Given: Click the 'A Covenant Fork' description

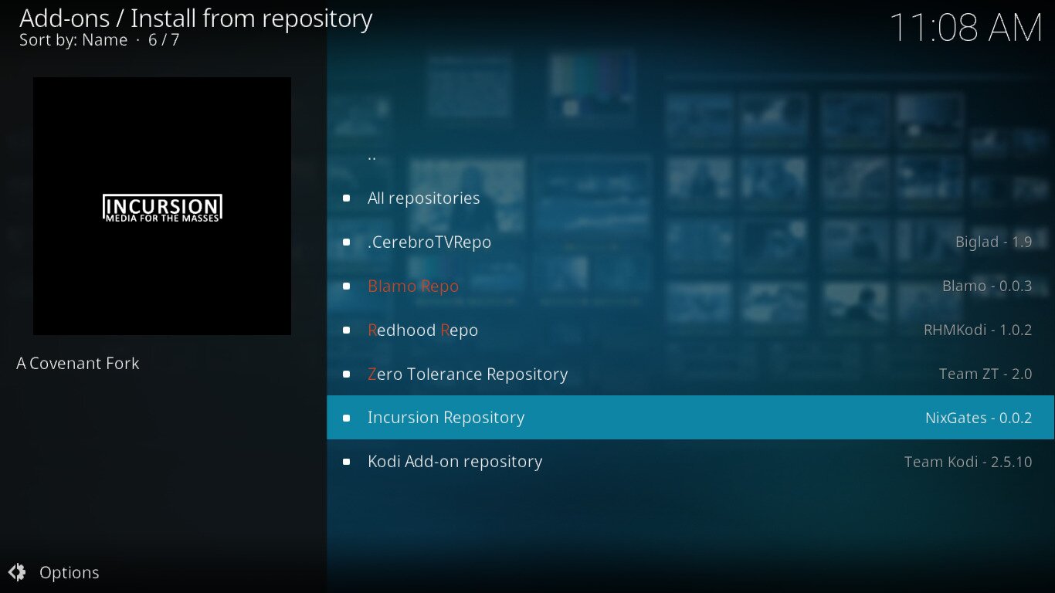Looking at the screenshot, I should [x=78, y=363].
